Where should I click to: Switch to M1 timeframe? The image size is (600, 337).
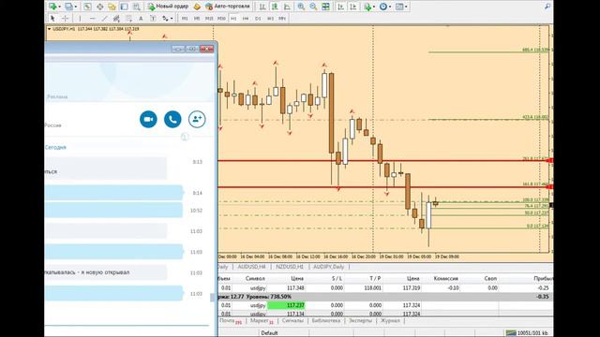(185, 19)
